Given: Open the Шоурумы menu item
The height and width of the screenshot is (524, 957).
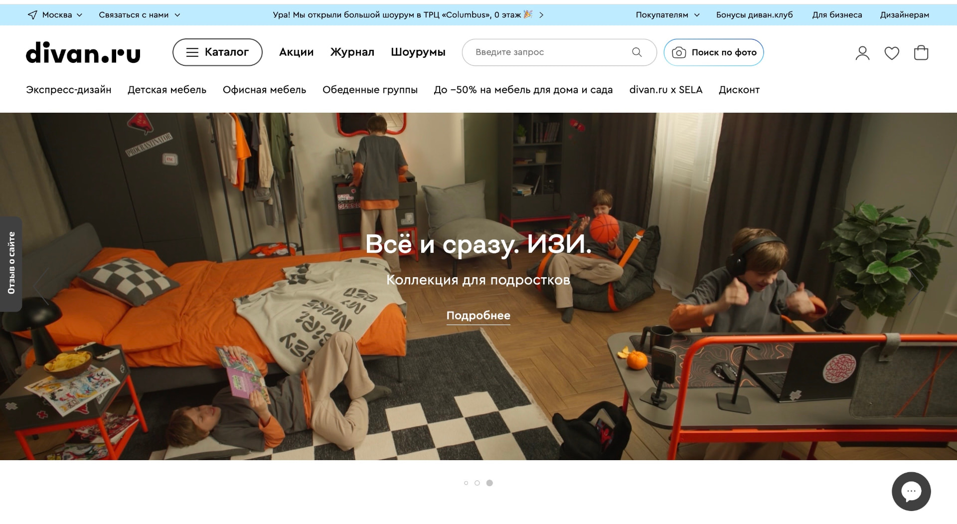Looking at the screenshot, I should click(x=418, y=52).
